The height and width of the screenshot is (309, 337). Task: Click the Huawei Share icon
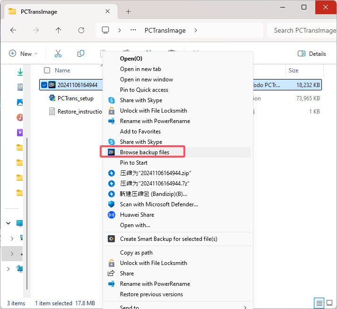coord(112,215)
